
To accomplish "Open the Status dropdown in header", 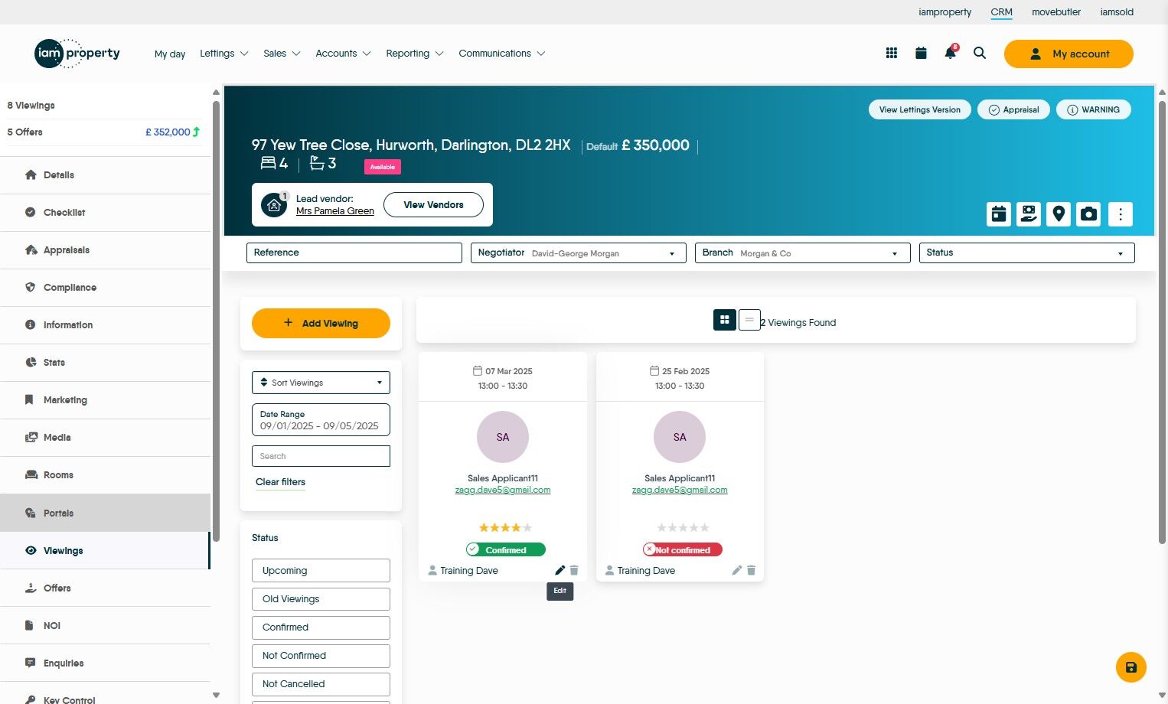I will (1026, 253).
